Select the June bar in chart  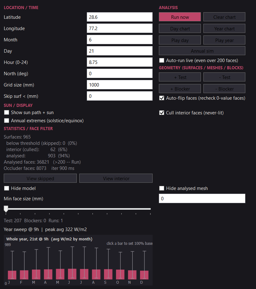point(72,274)
